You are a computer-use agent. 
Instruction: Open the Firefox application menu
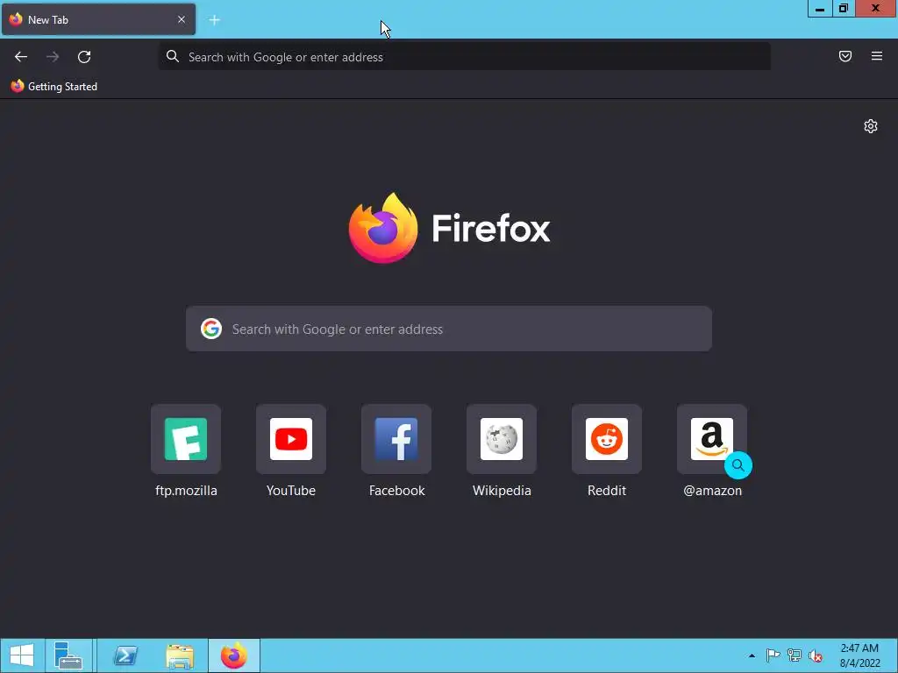coord(877,56)
